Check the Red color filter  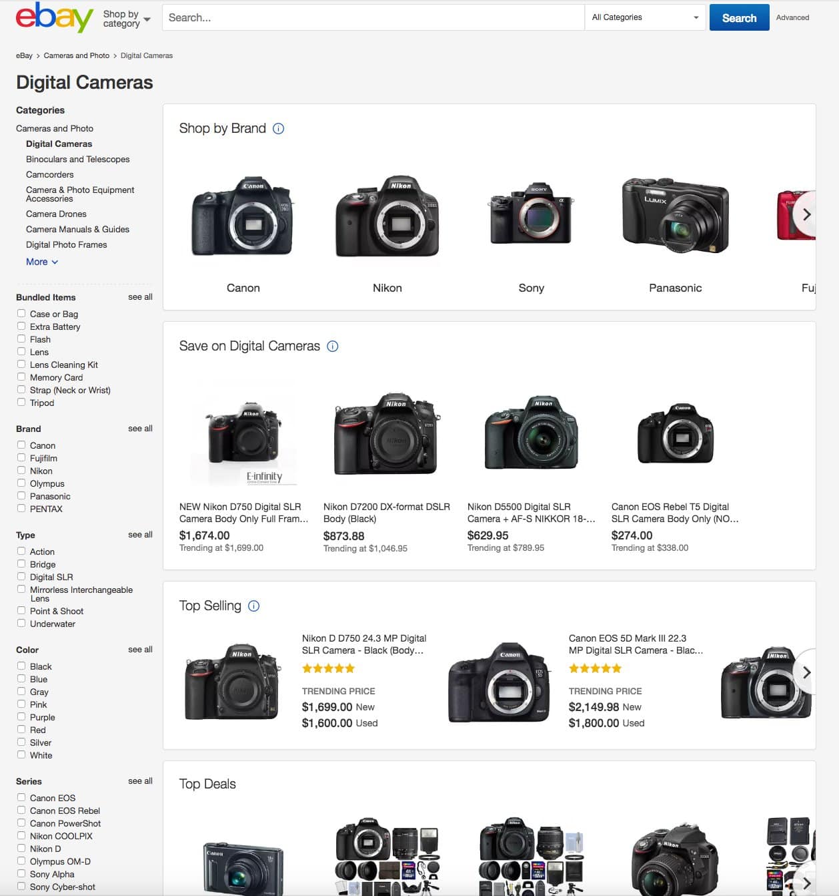click(21, 729)
